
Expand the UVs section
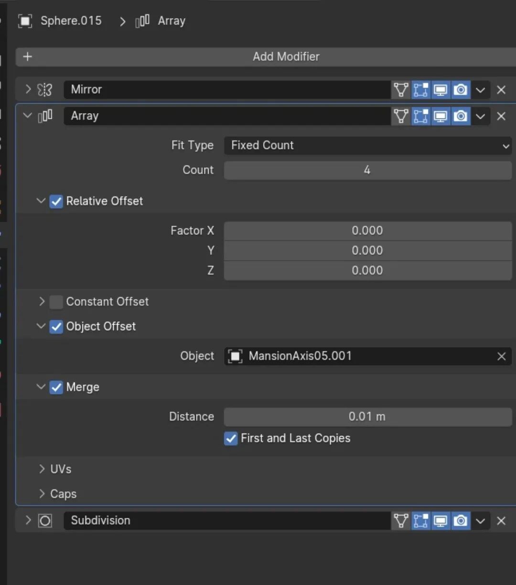click(x=42, y=469)
